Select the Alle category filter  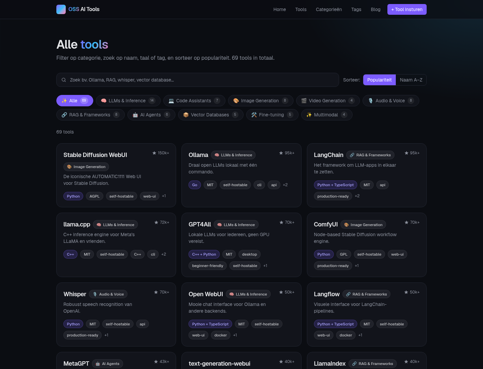(x=75, y=101)
